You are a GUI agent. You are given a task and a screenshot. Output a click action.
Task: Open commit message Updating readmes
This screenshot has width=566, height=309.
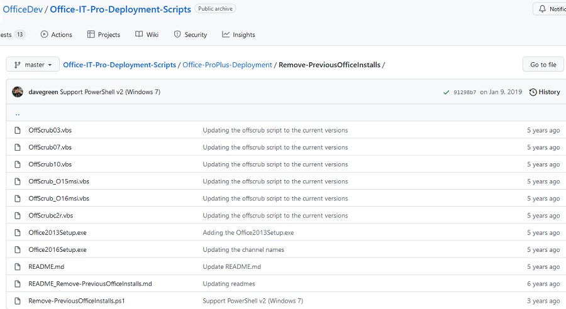tap(229, 284)
